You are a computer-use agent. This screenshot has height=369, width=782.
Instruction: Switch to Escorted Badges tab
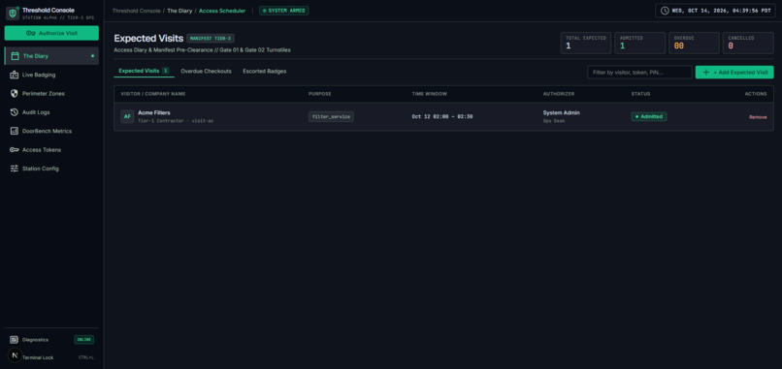[264, 72]
